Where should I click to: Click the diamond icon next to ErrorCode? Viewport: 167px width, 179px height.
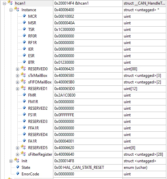(18, 173)
